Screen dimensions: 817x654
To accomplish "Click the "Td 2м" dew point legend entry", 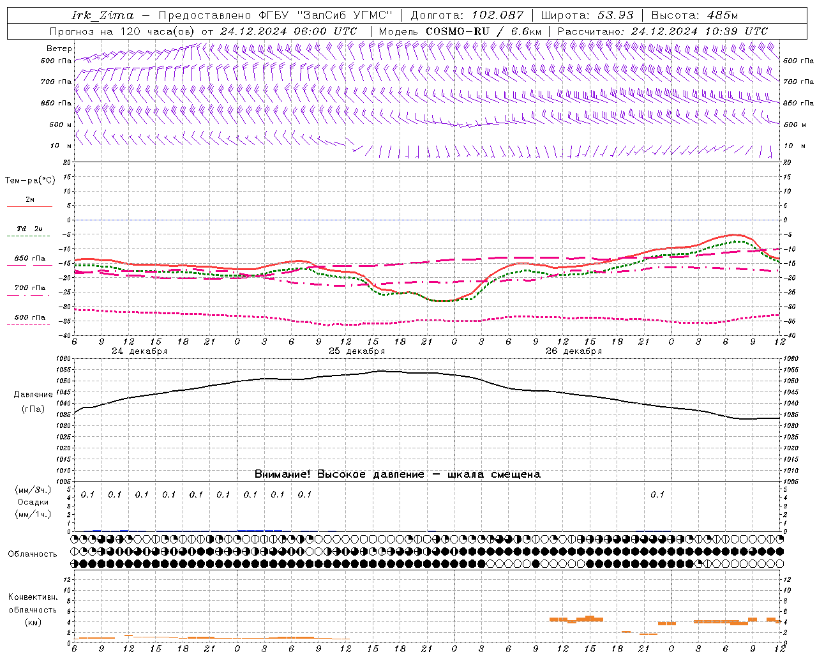I will tap(30, 229).
